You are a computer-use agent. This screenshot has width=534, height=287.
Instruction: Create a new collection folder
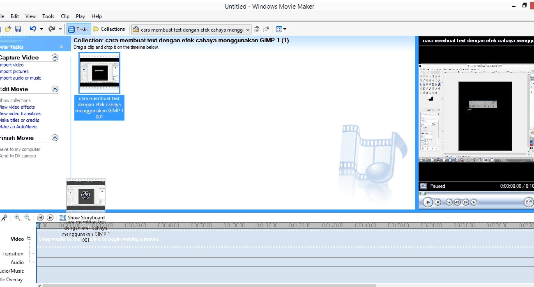click(266, 29)
